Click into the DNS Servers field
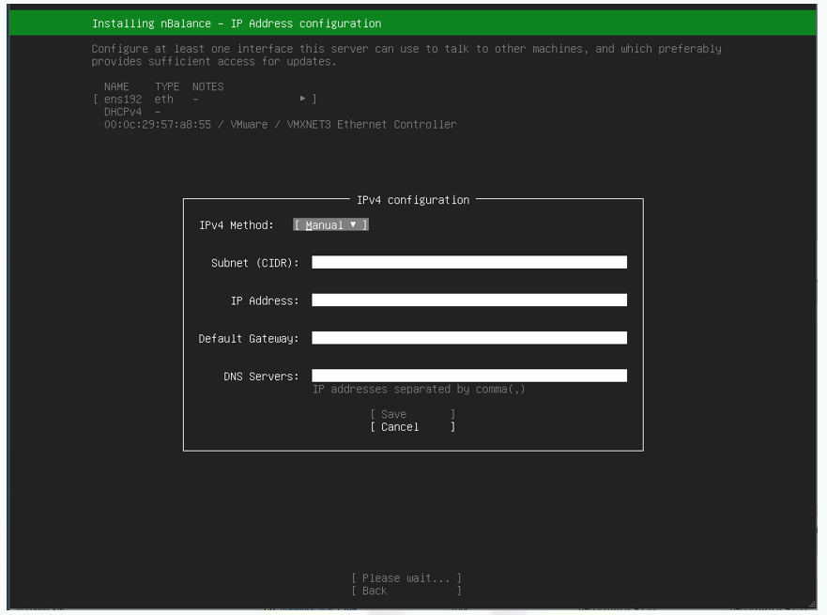Viewport: 827px width, 615px height. (468, 376)
